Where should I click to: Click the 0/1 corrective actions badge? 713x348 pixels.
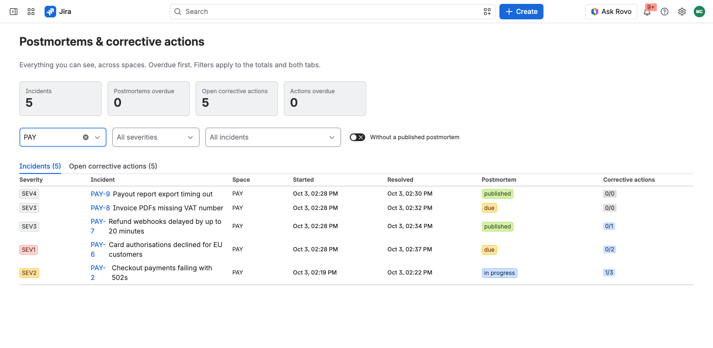pos(609,226)
